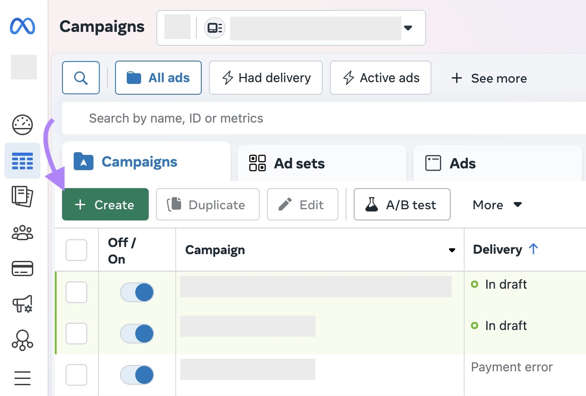The height and width of the screenshot is (396, 586).
Task: Select the header checkbox to select all campaigns
Action: [x=76, y=250]
